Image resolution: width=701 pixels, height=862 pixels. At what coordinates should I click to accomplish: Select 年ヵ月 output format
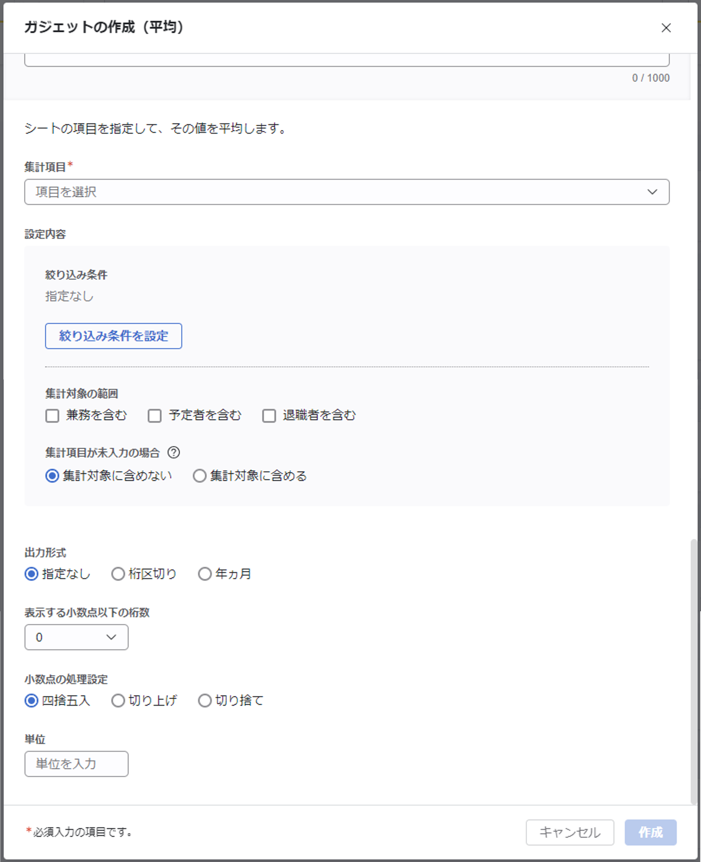point(205,574)
